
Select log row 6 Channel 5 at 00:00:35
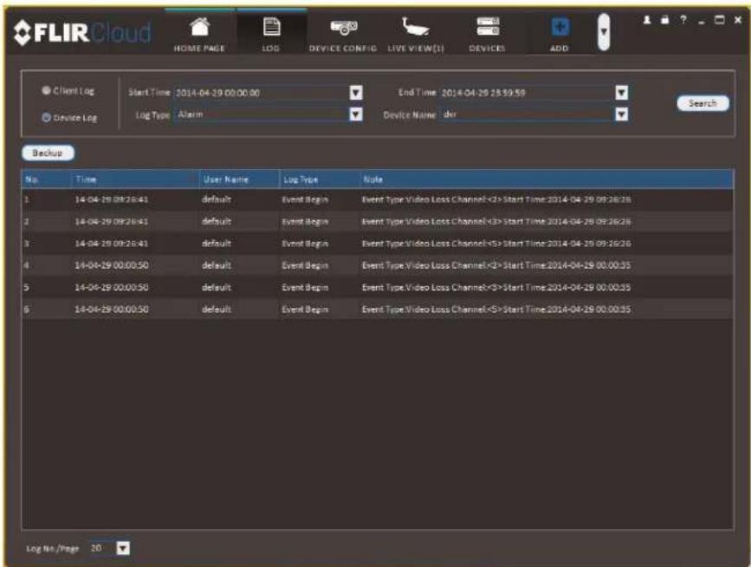click(378, 310)
